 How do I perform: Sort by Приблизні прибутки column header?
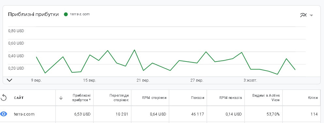81,98
